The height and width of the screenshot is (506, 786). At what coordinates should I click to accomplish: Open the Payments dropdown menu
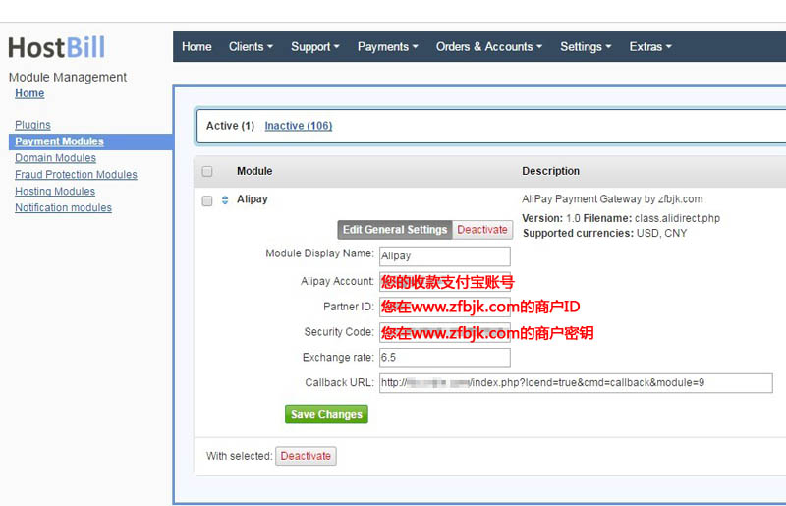[387, 46]
